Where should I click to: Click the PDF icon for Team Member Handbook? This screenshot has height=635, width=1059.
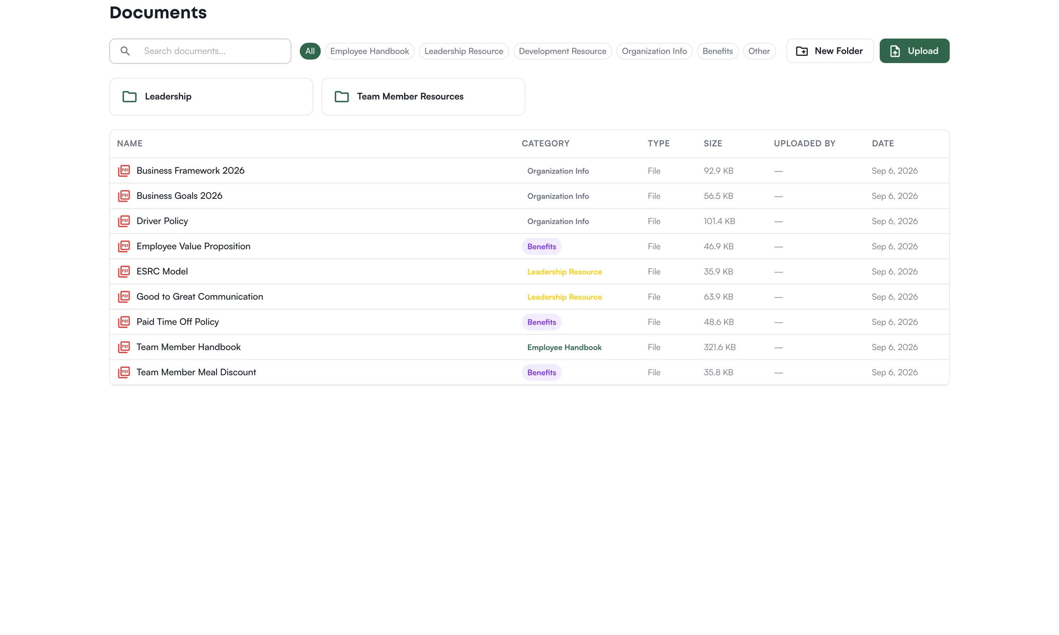(x=124, y=347)
